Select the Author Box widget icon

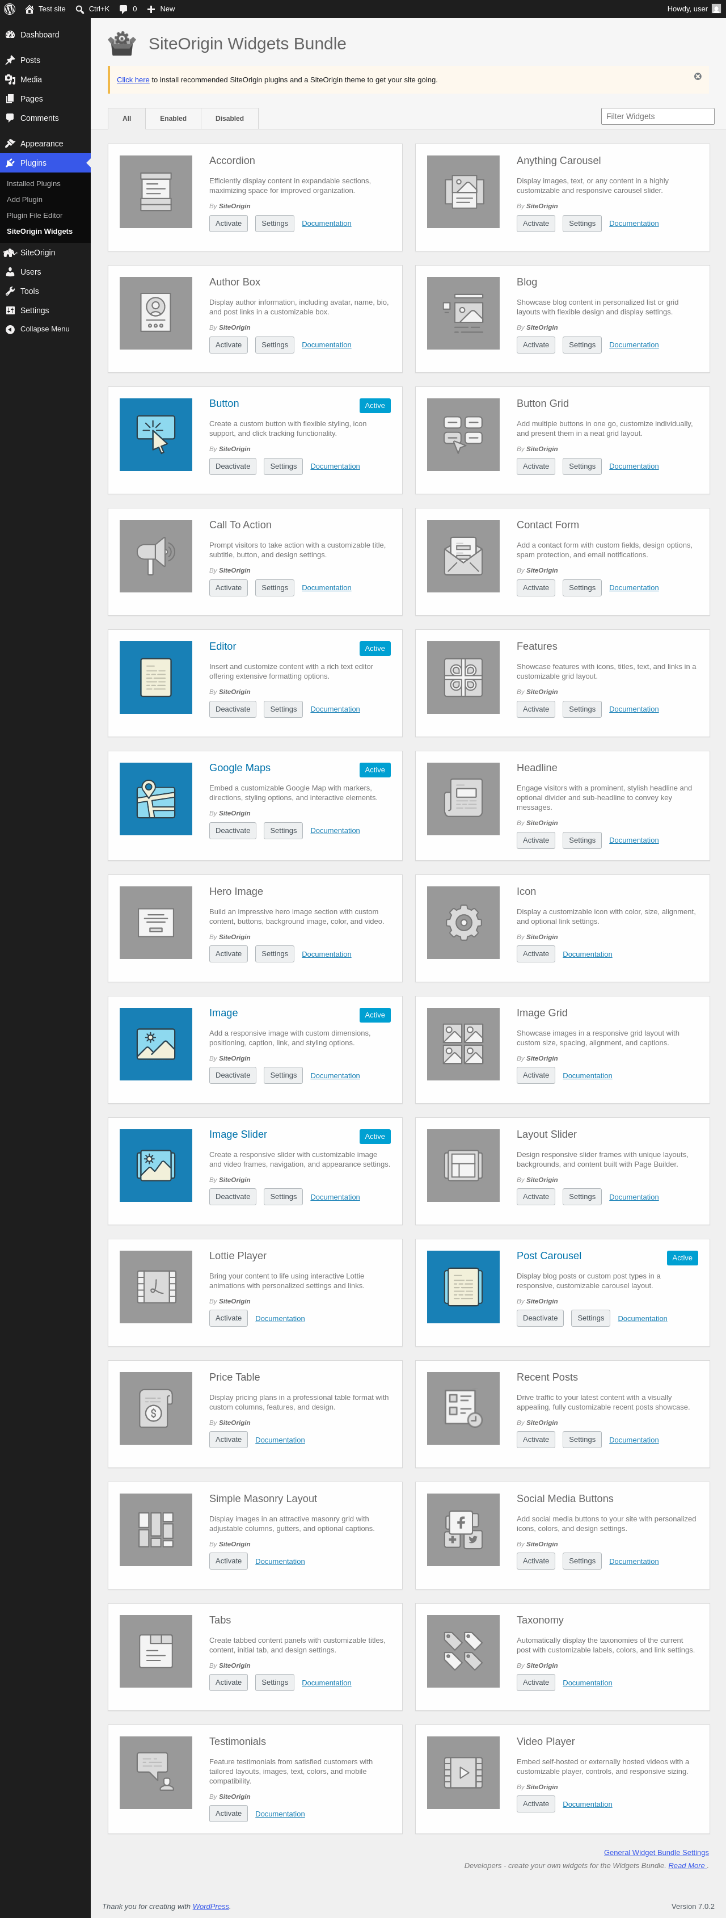point(155,313)
